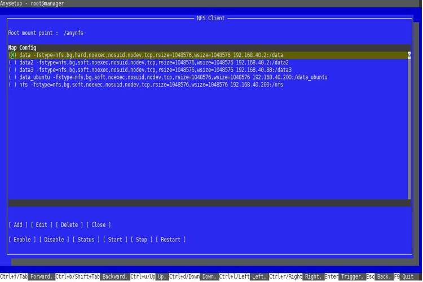Image resolution: width=423 pixels, height=282 pixels.
Task: Click the Esc Back hint
Action: coord(379,276)
